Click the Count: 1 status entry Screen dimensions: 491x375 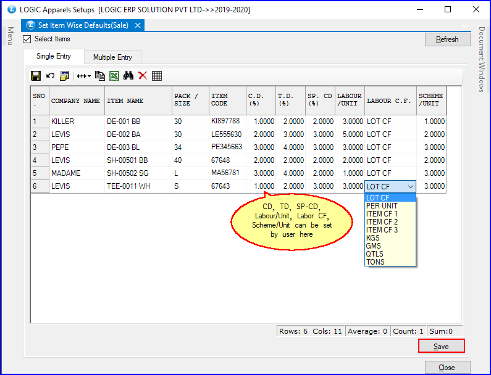[408, 331]
